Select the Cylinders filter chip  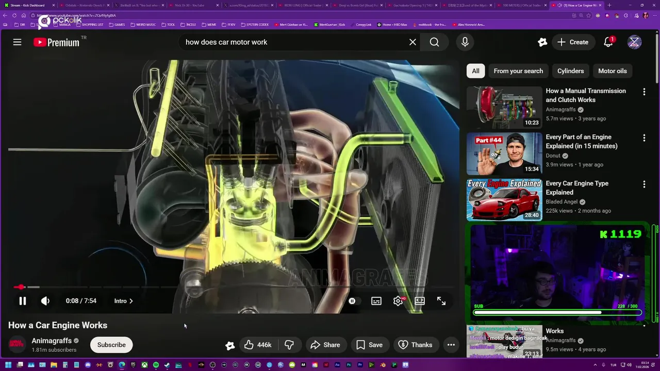(570, 71)
